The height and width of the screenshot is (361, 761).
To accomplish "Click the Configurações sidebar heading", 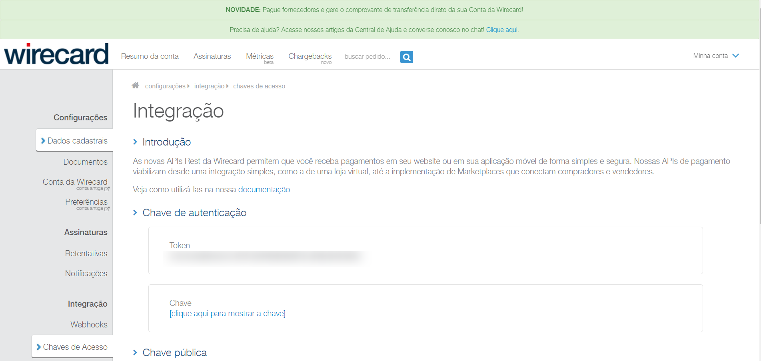I will 80,118.
